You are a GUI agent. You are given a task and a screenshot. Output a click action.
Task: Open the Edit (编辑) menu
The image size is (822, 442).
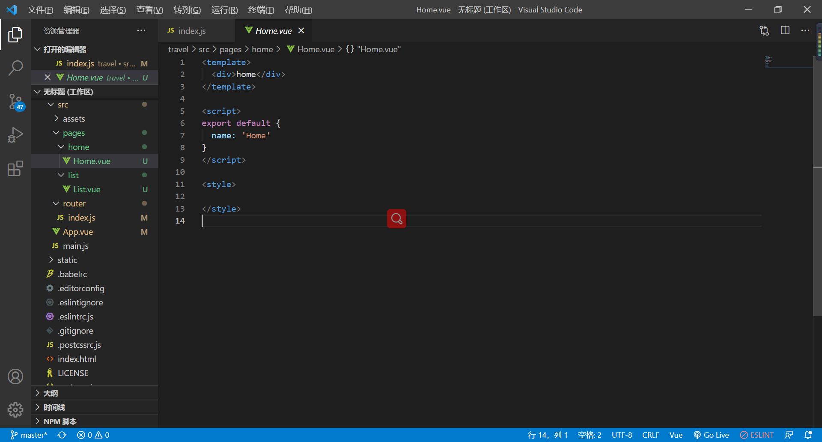[x=76, y=9]
